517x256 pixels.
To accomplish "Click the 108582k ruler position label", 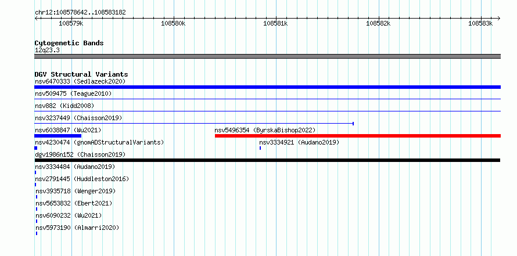I will (x=378, y=23).
